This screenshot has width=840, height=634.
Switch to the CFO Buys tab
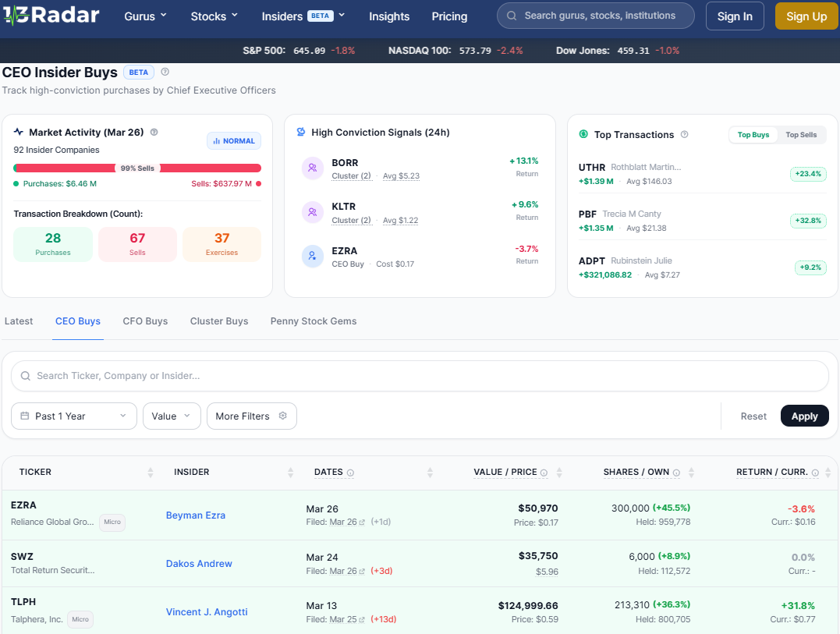(145, 321)
